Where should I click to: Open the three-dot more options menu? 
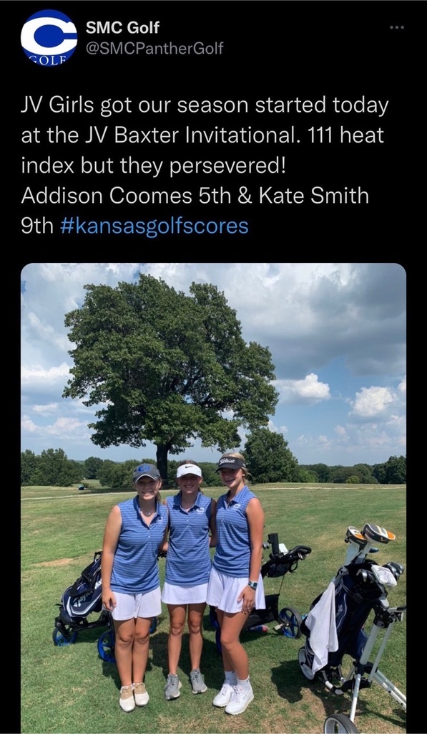click(x=397, y=28)
